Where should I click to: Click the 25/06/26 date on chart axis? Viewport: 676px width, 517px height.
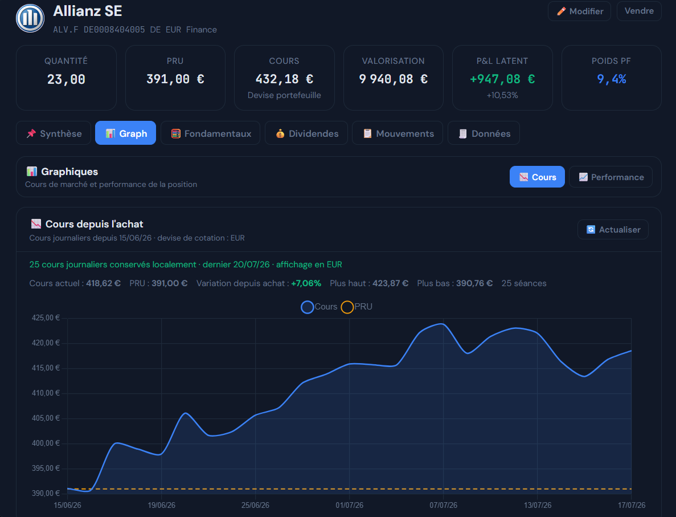(255, 505)
